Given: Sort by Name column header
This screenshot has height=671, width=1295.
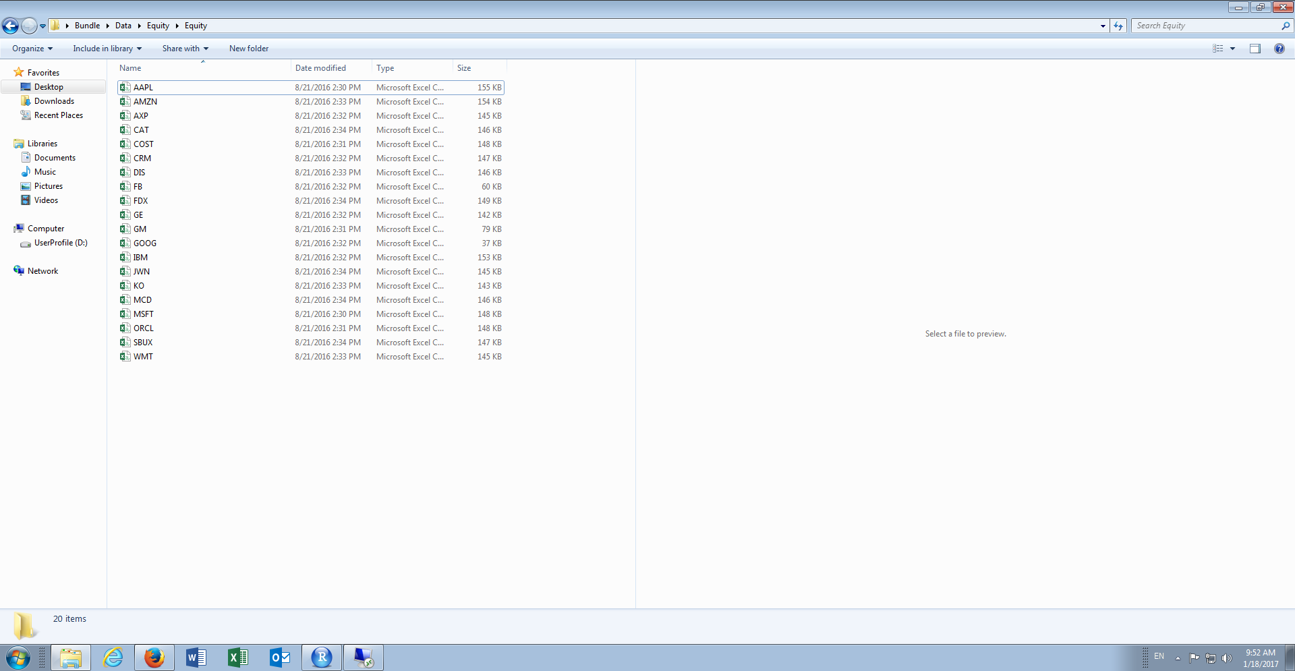Looking at the screenshot, I should coord(203,68).
